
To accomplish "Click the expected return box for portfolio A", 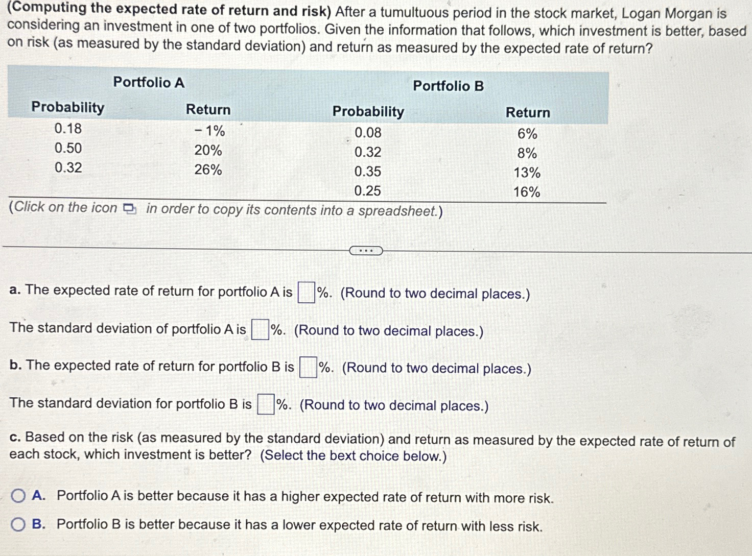I will pyautogui.click(x=305, y=291).
